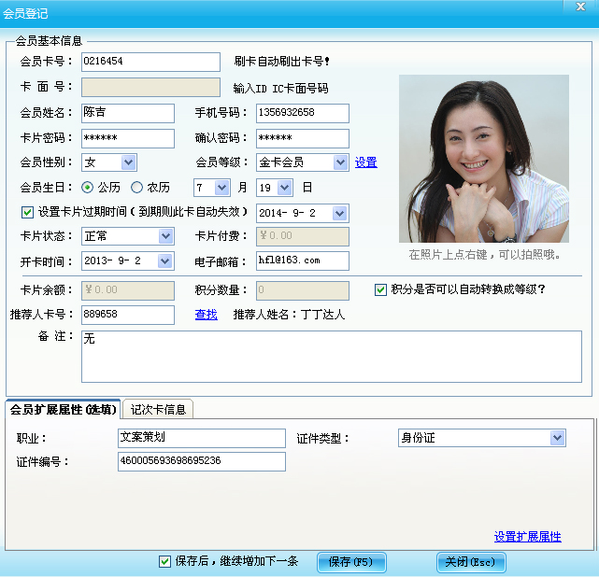
Task: Click the 推荐人姓名:丁丁达人 text
Action: [289, 315]
